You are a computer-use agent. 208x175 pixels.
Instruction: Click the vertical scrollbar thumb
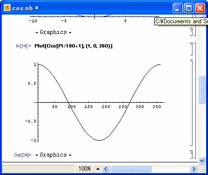click(x=202, y=90)
